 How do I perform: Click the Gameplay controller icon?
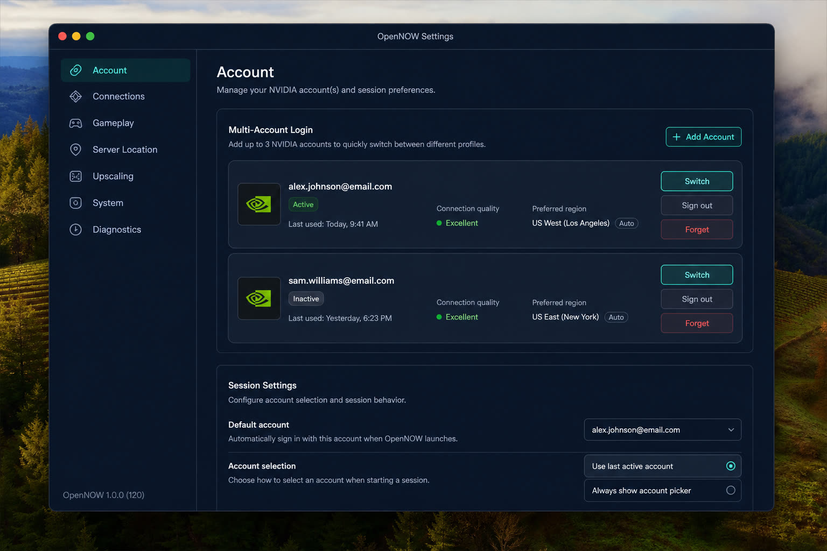pyautogui.click(x=76, y=123)
